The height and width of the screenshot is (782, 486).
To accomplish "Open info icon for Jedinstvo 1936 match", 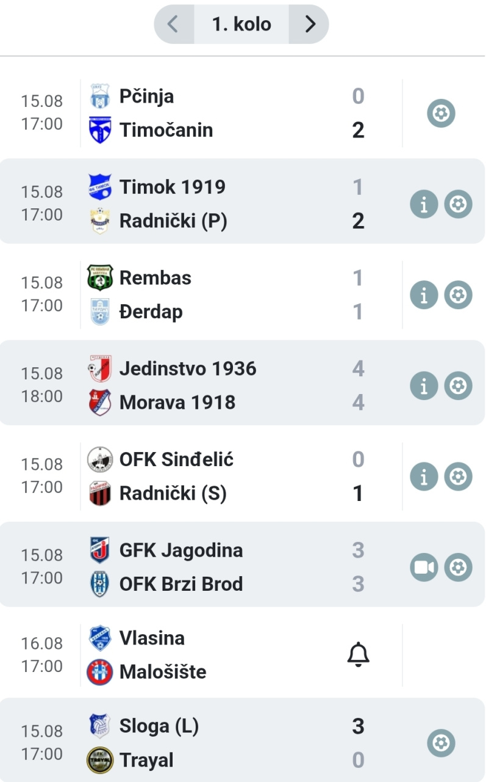I will (x=424, y=386).
